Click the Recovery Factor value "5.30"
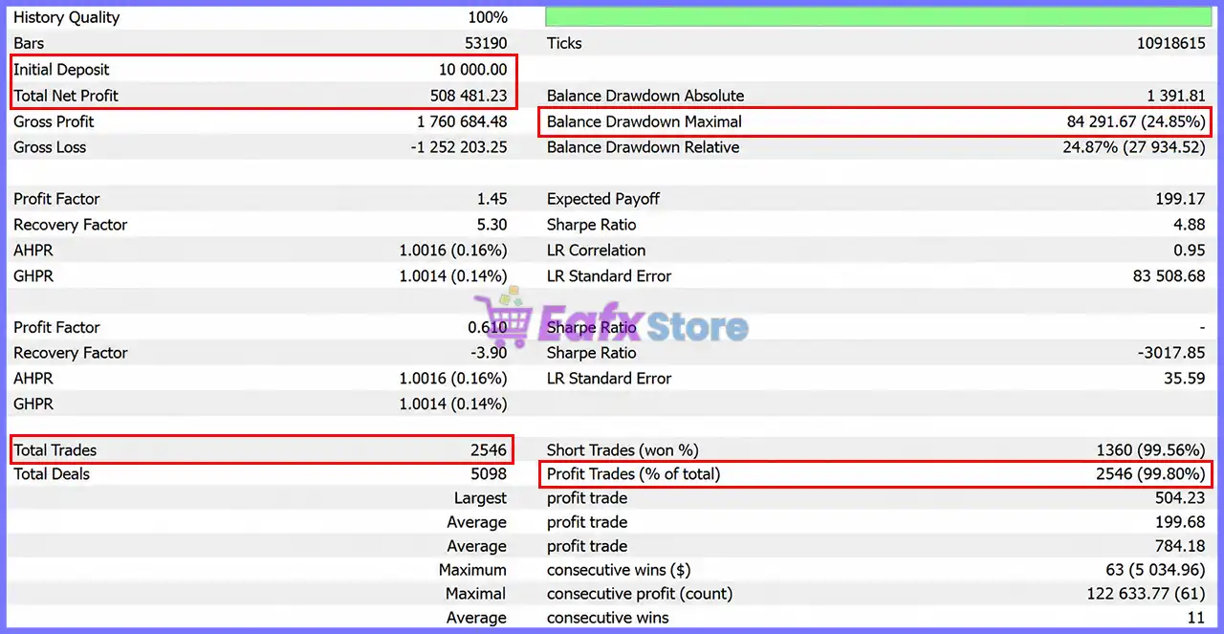 pos(492,225)
